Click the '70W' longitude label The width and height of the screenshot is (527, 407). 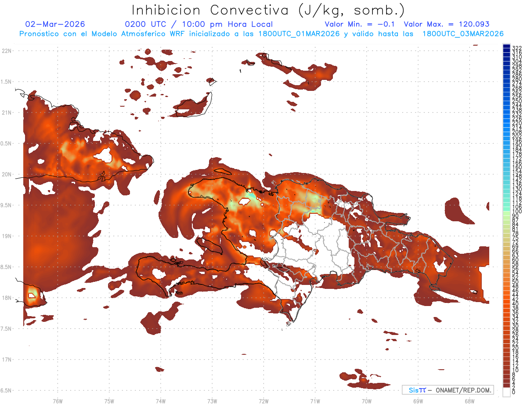pos(367,401)
